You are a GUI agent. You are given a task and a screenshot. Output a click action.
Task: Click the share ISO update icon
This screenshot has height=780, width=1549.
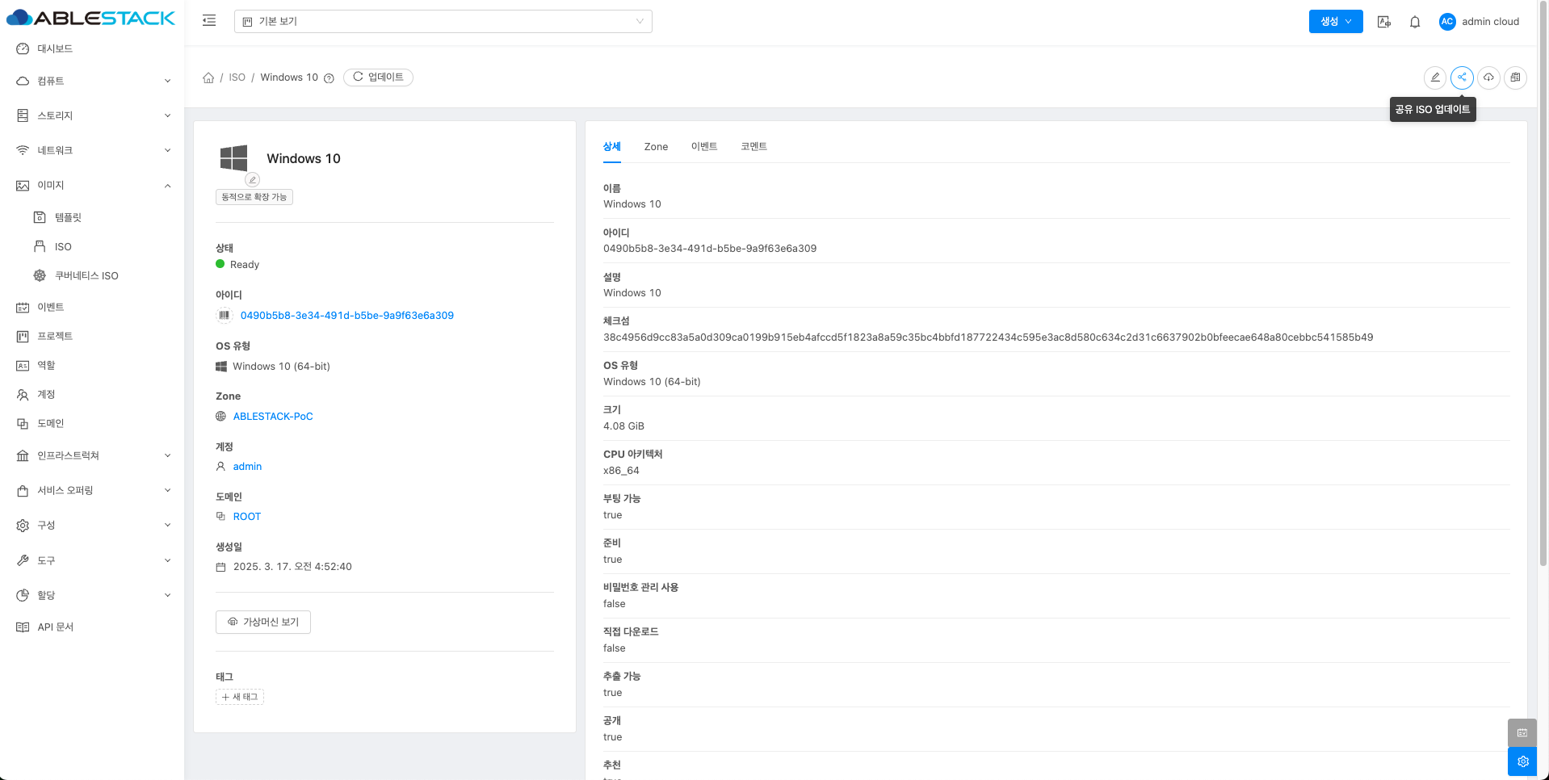(1462, 78)
